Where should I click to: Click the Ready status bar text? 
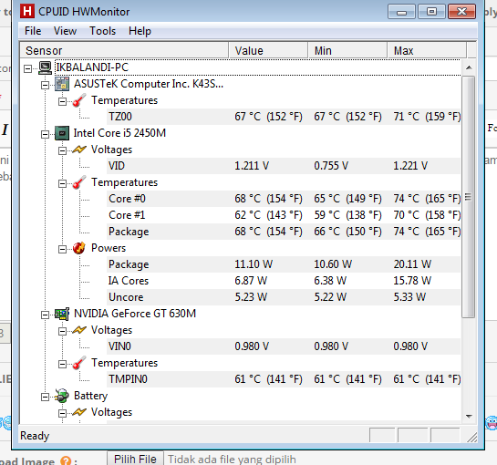pos(35,436)
